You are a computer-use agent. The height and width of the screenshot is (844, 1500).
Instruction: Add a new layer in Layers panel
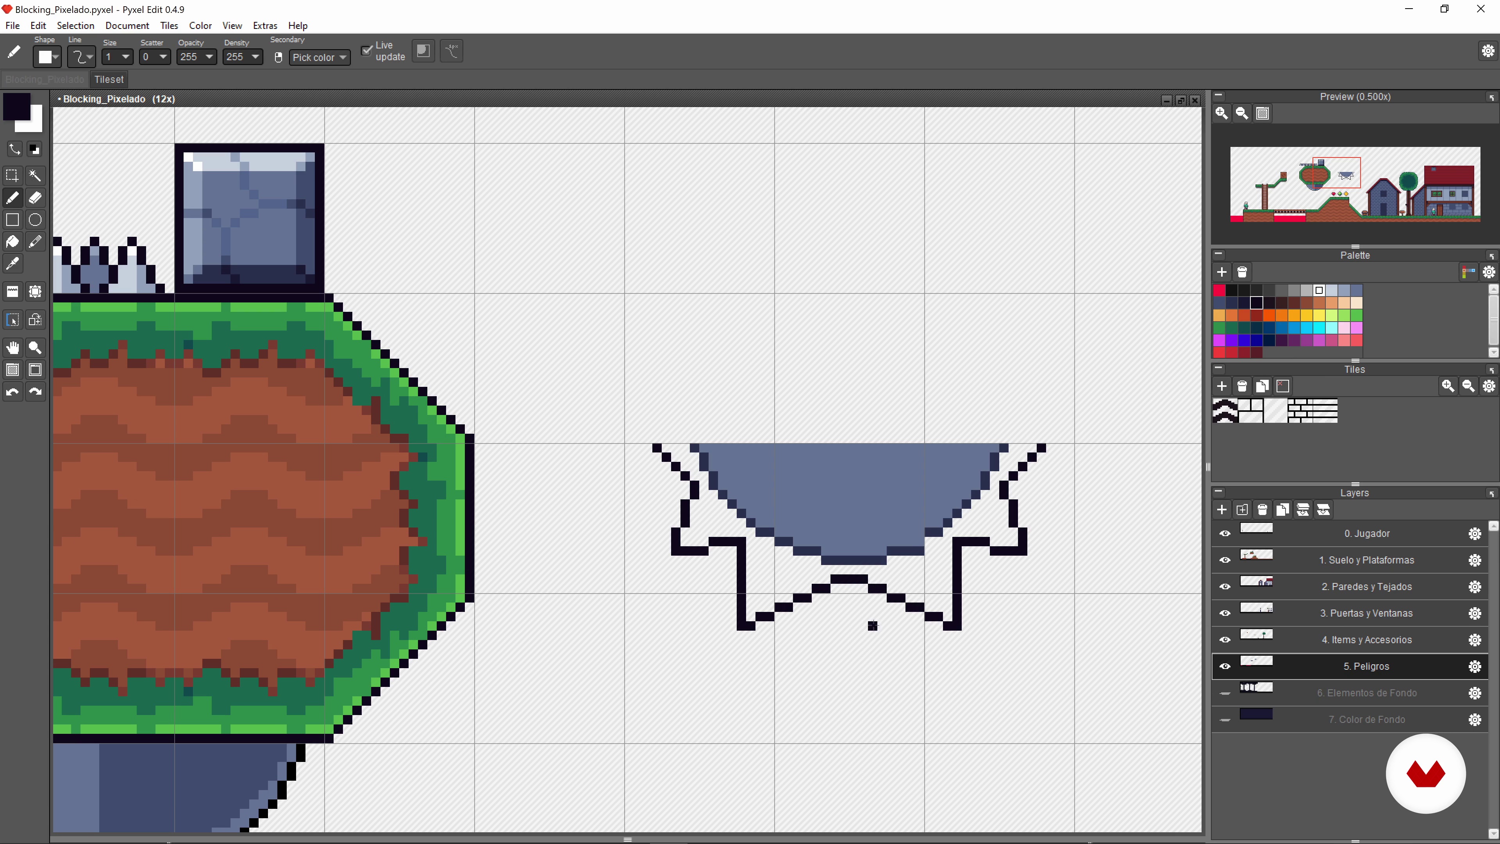tap(1221, 510)
